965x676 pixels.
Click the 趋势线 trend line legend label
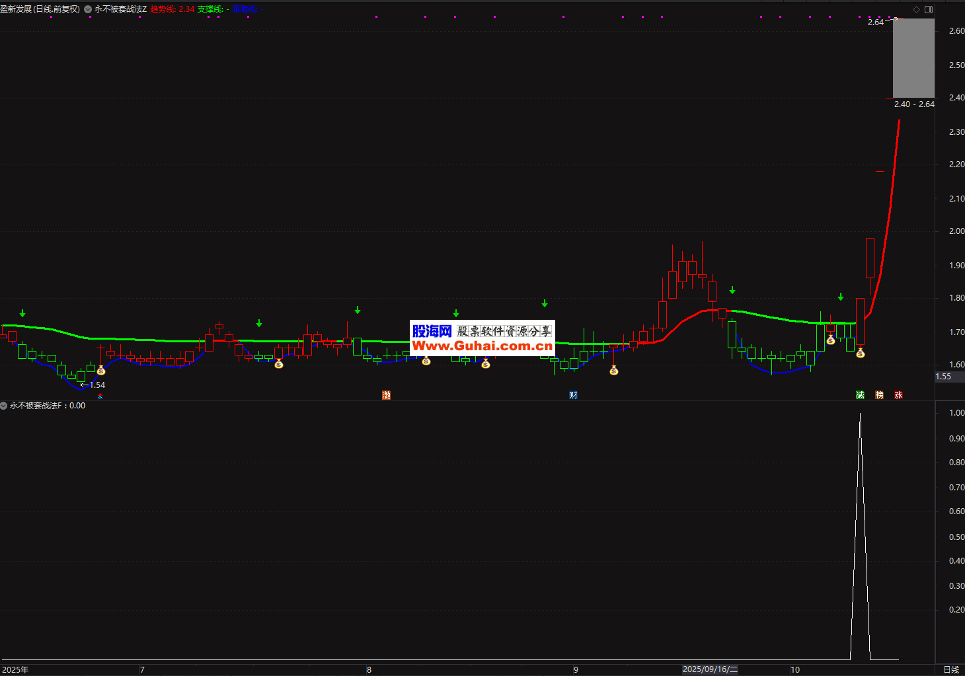(x=163, y=9)
